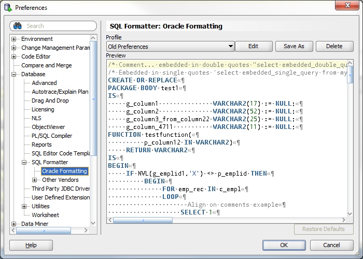Select Drag And Drop preferences
Viewport: 363px width, 259px height.
tap(50, 100)
